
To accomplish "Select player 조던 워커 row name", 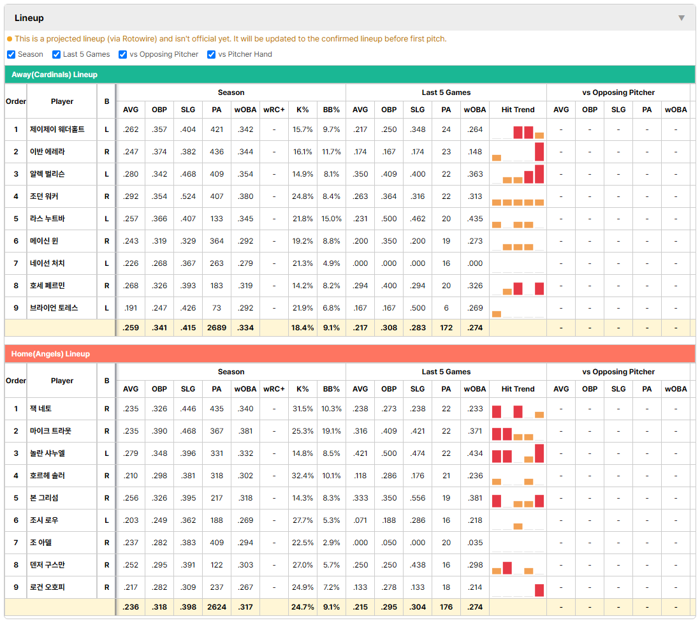I will pos(44,196).
